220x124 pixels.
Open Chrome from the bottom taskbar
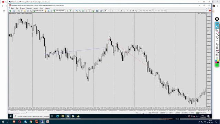[31, 122]
